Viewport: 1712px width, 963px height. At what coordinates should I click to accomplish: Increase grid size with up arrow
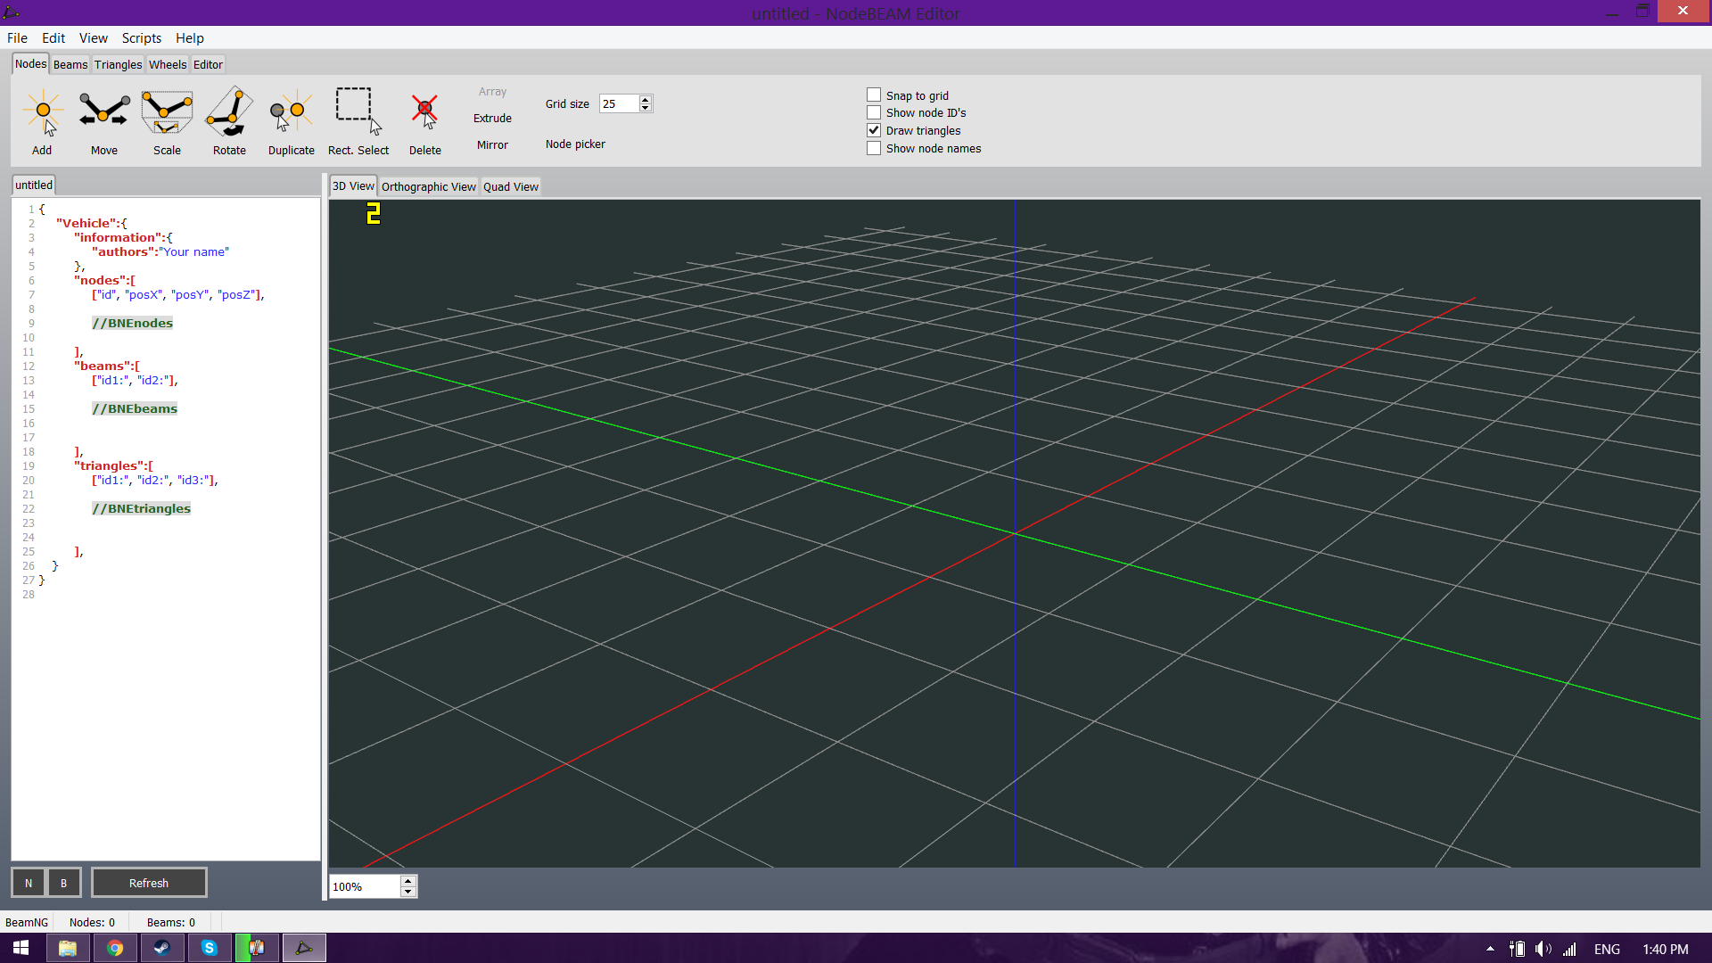(x=646, y=99)
